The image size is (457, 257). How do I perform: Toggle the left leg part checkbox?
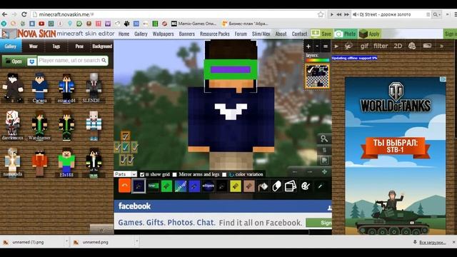point(123,159)
